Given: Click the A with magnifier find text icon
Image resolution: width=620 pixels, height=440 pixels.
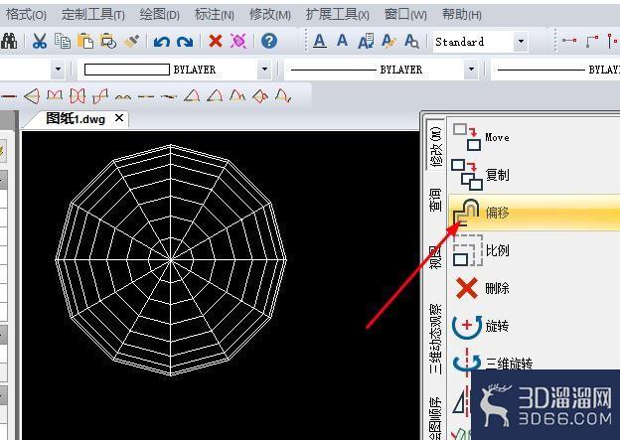Looking at the screenshot, I should click(411, 41).
